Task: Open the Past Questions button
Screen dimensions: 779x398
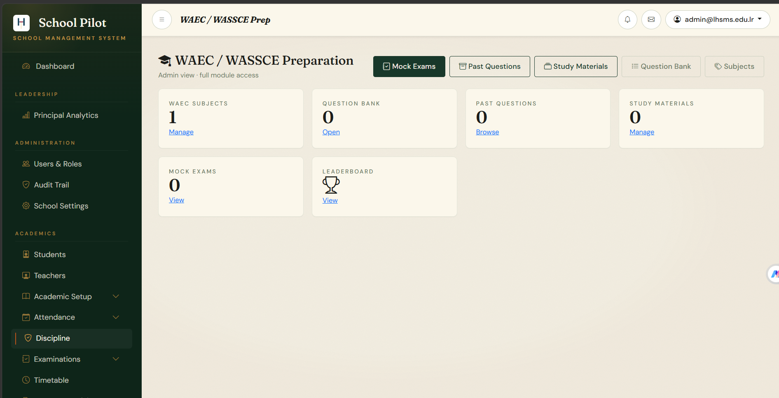Action: coord(490,66)
